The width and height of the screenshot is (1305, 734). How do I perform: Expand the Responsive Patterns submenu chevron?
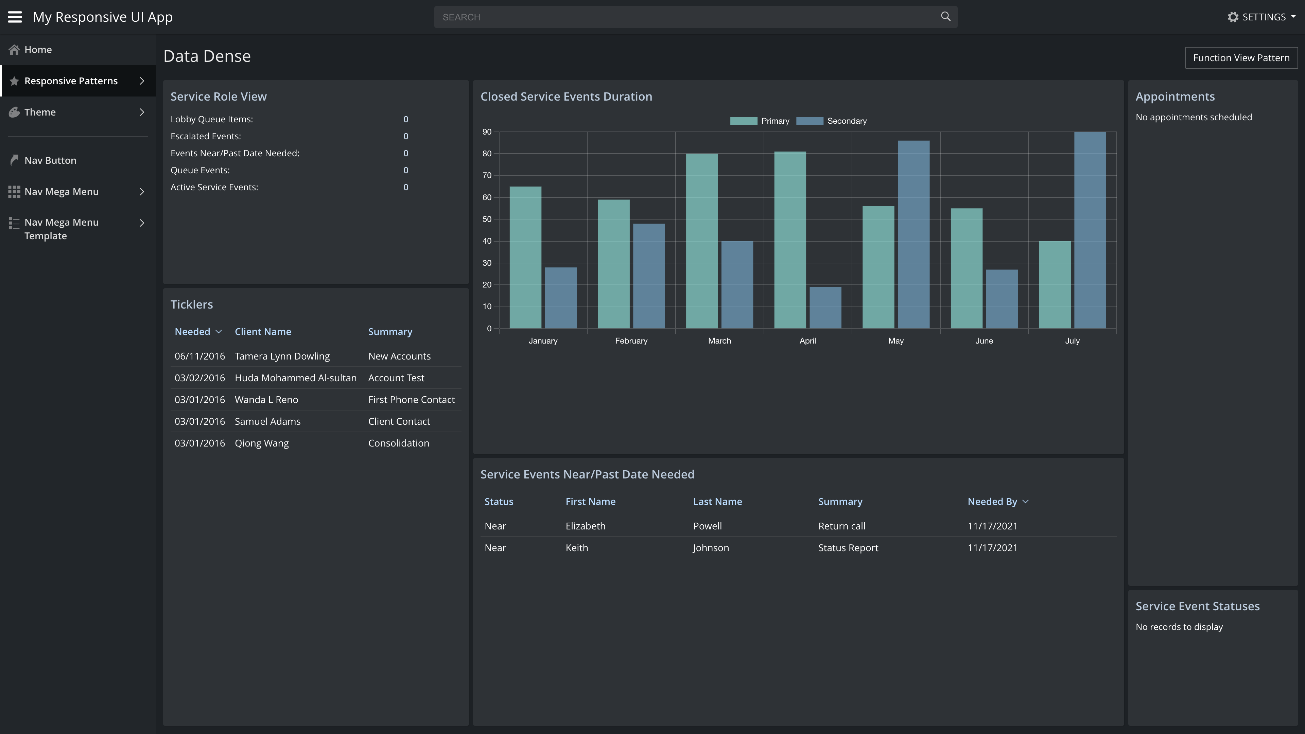click(x=142, y=81)
